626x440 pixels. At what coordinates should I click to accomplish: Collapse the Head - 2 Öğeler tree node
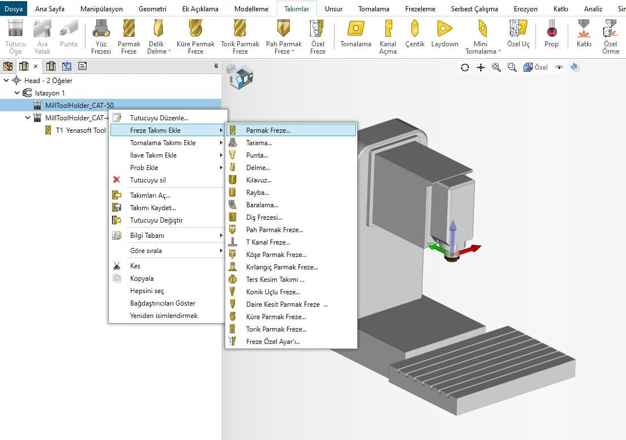tap(6, 81)
